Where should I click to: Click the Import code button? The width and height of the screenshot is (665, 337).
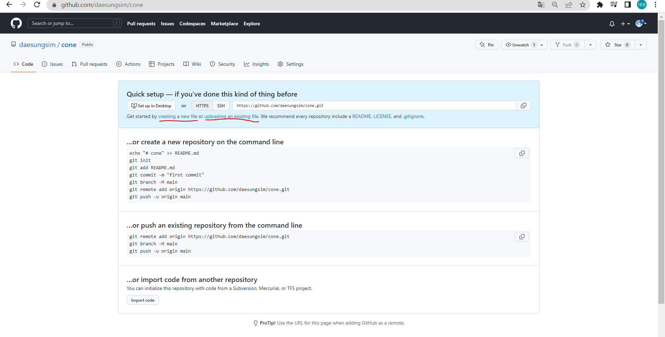[x=143, y=300]
